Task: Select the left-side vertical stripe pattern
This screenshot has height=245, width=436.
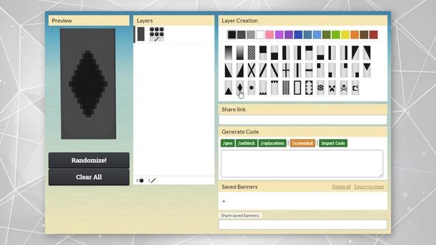Action: click(332, 53)
